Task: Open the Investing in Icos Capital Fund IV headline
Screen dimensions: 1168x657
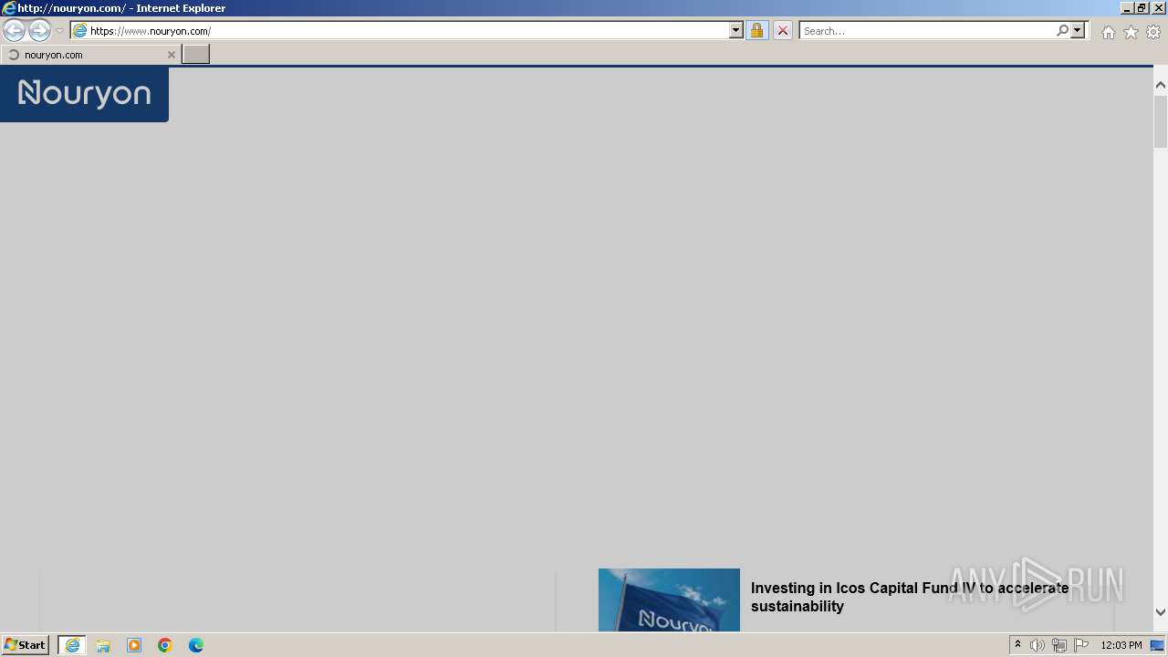Action: (910, 597)
